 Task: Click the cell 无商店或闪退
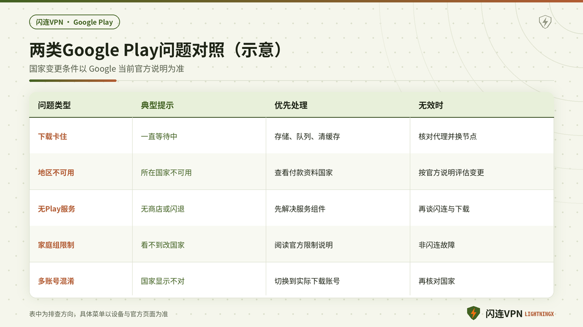pos(163,209)
